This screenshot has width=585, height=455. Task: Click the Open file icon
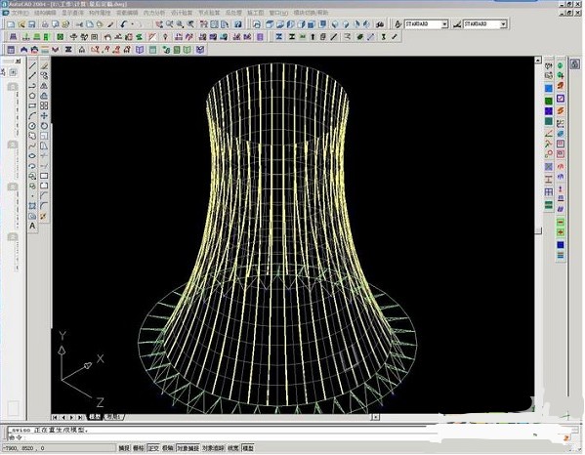[21, 24]
